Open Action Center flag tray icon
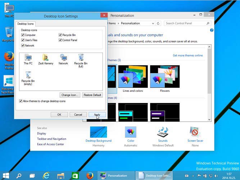The width and height of the screenshot is (240, 180). pos(199,176)
